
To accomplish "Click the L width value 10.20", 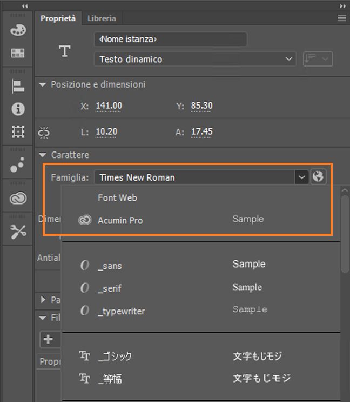I will [x=106, y=132].
